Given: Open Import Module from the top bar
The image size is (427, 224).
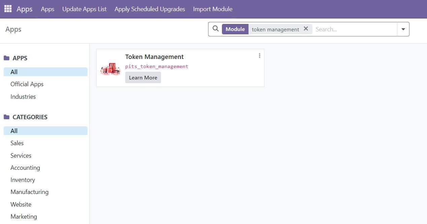Looking at the screenshot, I should (212, 9).
